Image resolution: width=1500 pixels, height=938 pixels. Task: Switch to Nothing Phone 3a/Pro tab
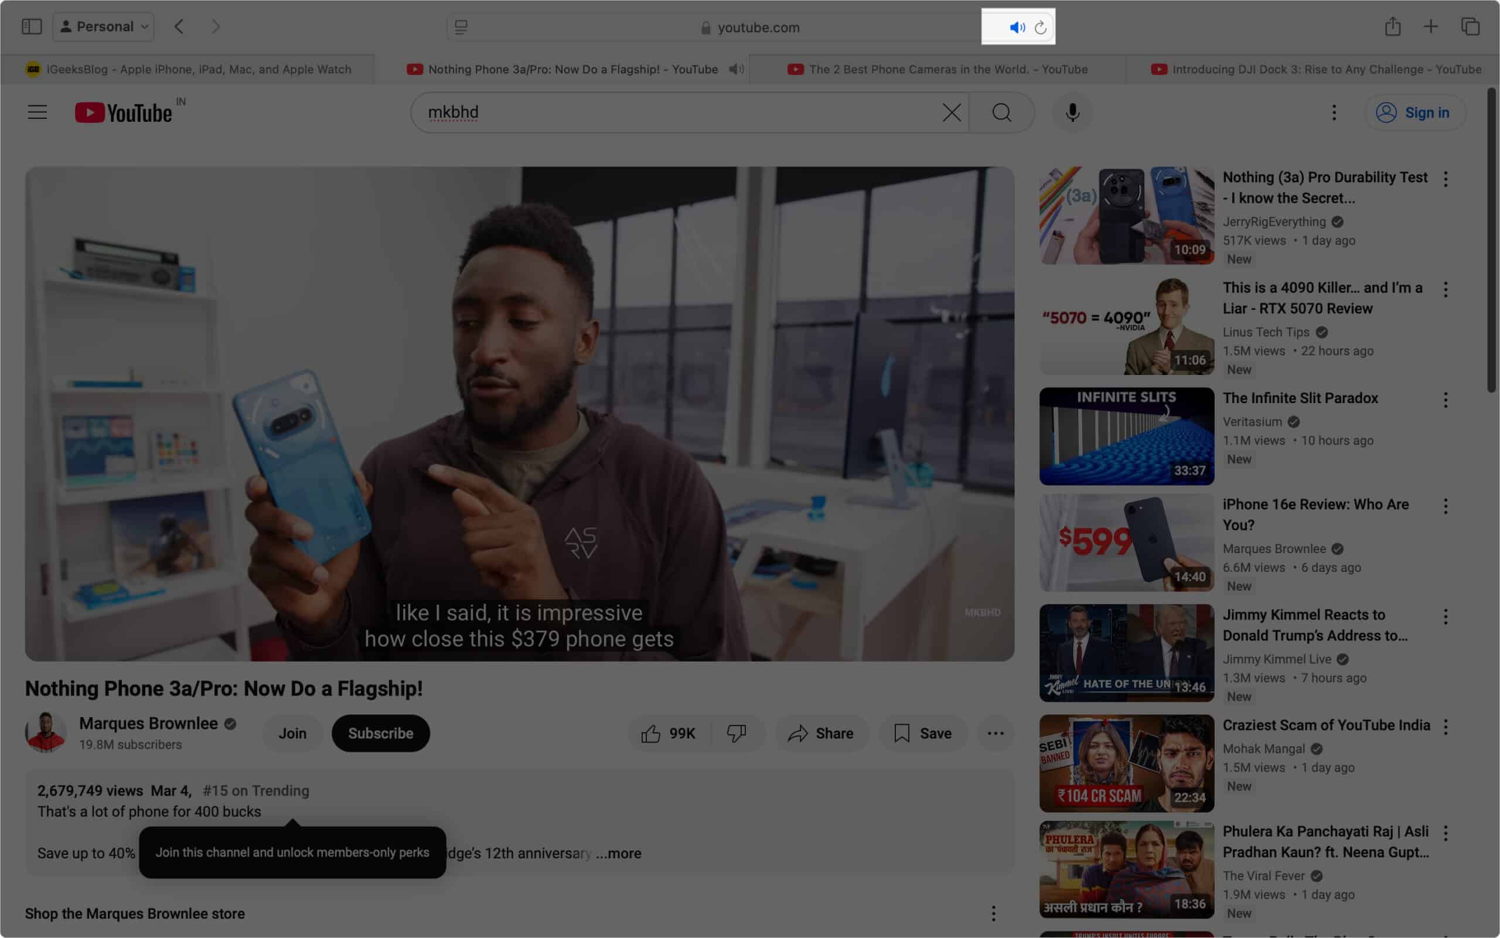pos(561,70)
